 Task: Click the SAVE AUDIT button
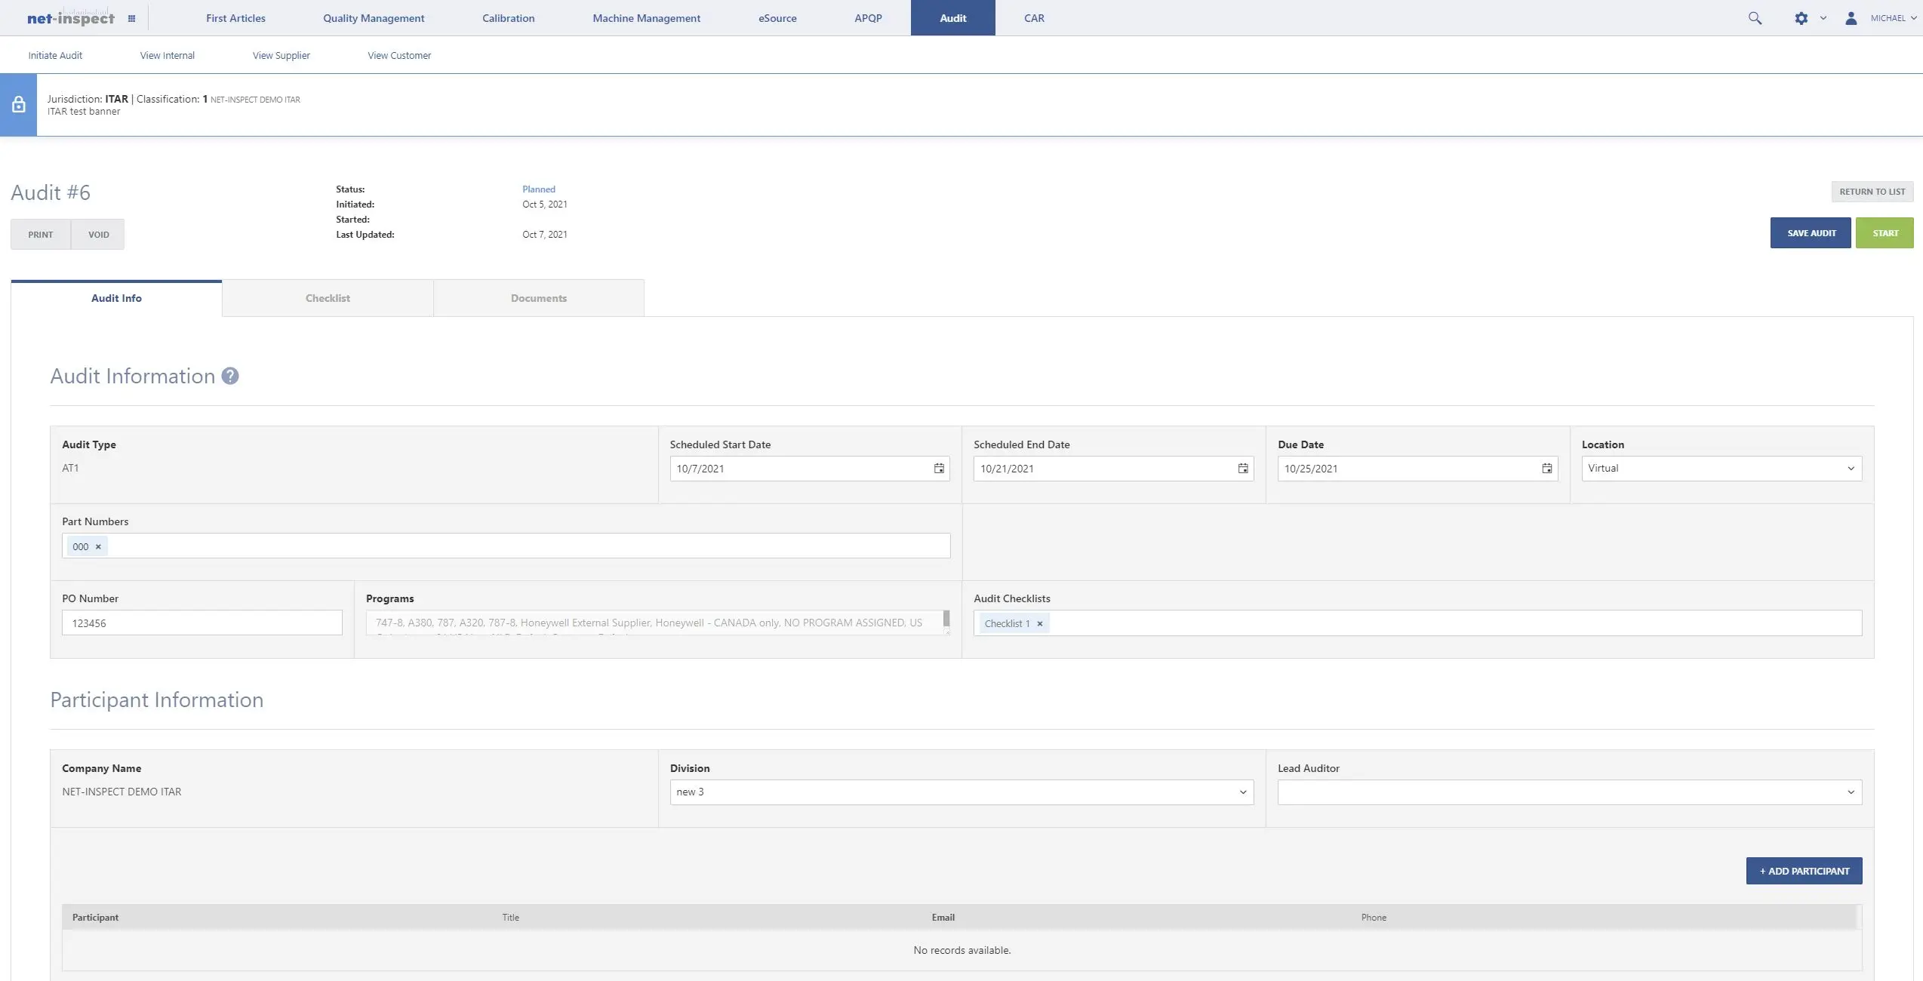tap(1810, 232)
